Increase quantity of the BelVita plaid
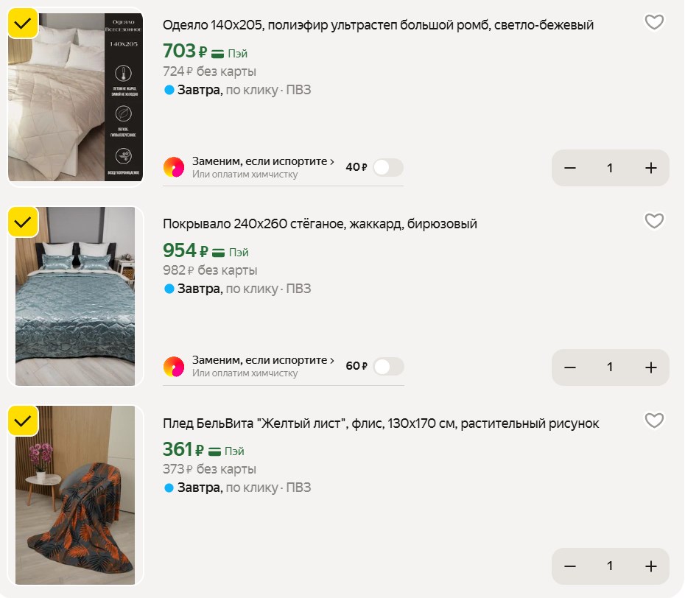Viewport: 685px width, 598px height. pos(650,566)
